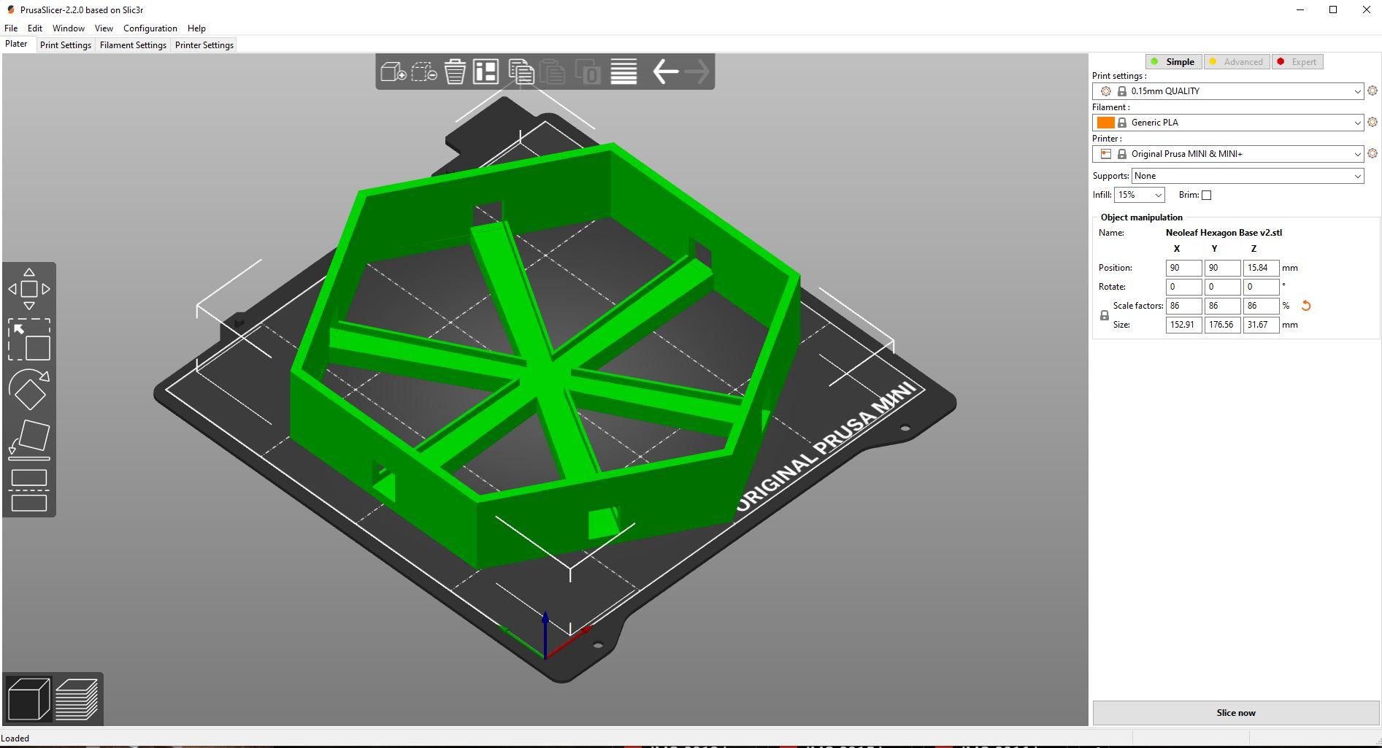Switch to Expert mode

[x=1297, y=61]
